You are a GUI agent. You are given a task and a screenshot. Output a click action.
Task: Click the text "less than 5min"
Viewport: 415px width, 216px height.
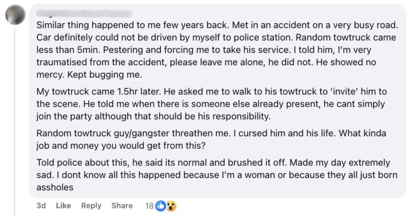tap(62, 50)
